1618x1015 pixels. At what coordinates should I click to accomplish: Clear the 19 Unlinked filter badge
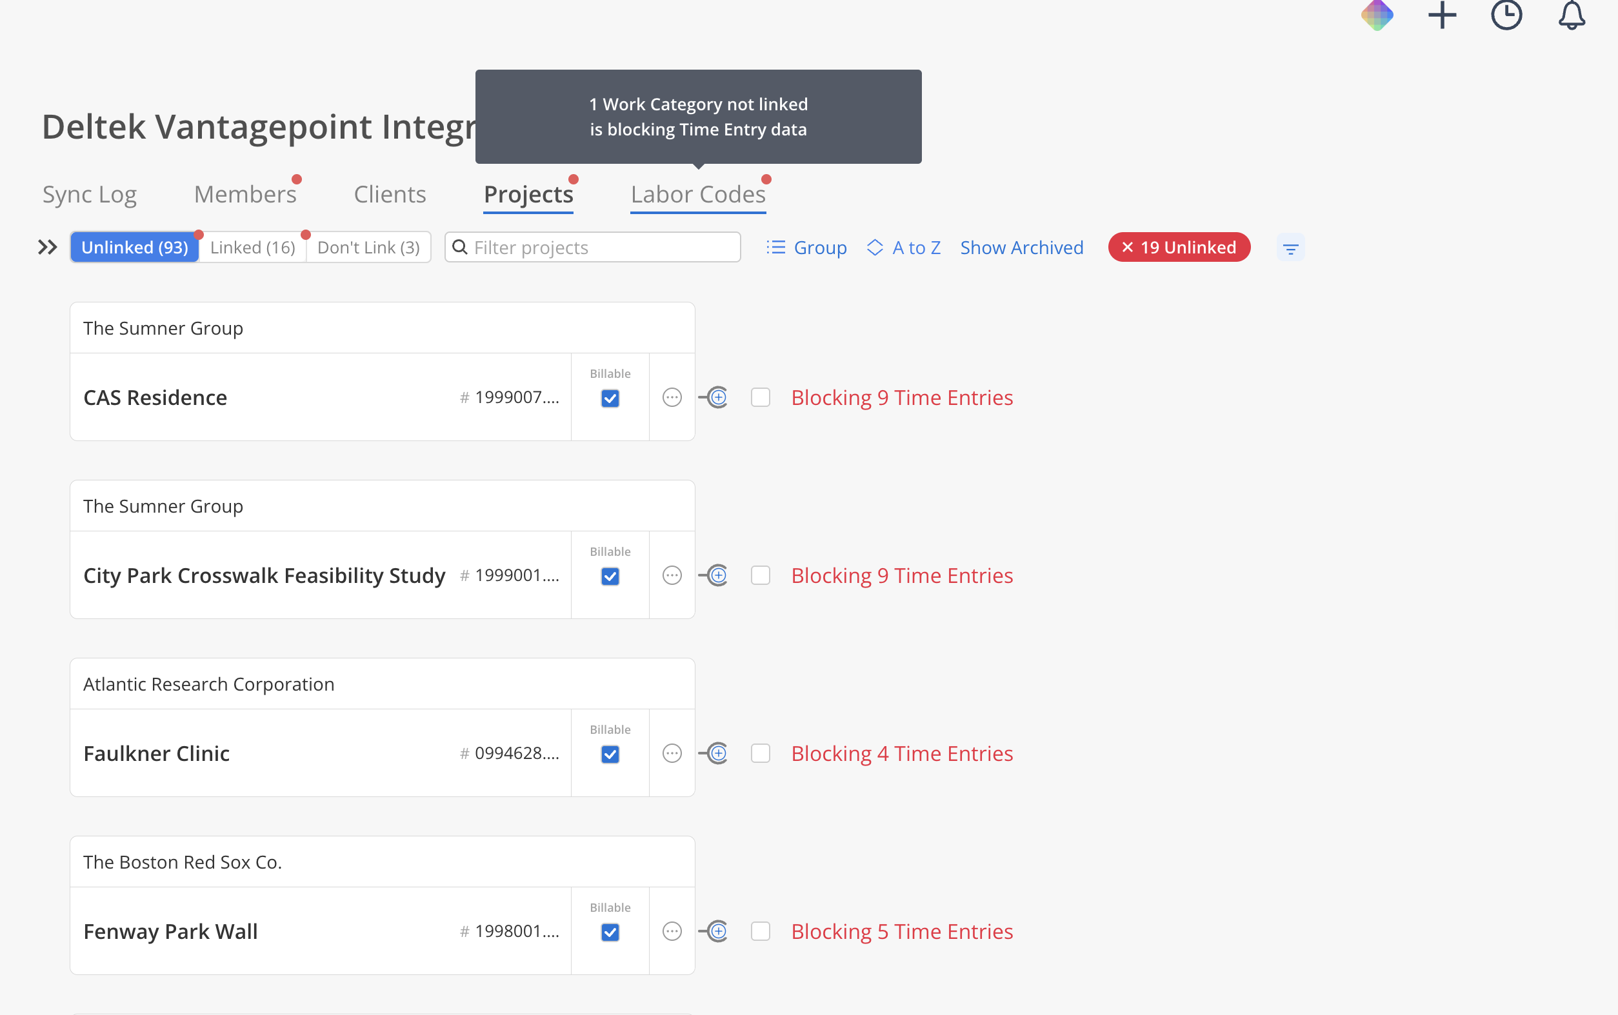[1179, 248]
